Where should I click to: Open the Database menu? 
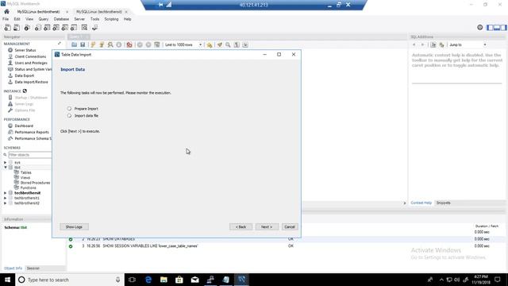click(61, 19)
